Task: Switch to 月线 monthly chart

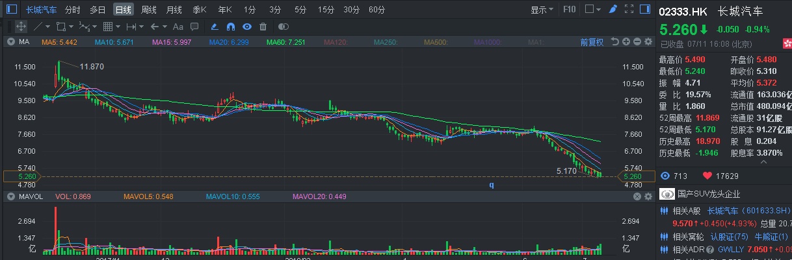Action: [174, 10]
